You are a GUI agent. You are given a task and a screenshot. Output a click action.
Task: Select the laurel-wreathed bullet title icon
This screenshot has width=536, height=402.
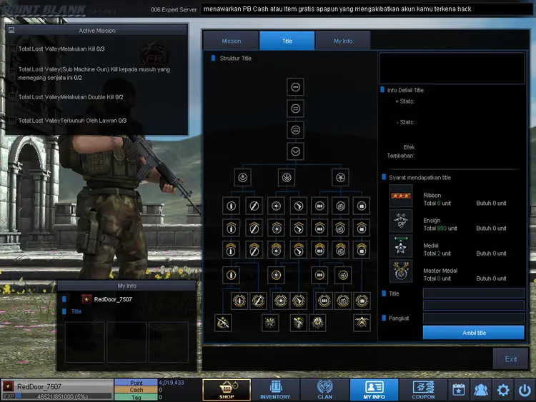click(x=239, y=301)
